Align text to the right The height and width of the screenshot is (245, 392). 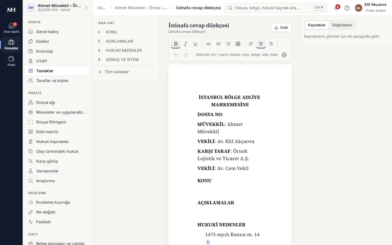pos(271,44)
